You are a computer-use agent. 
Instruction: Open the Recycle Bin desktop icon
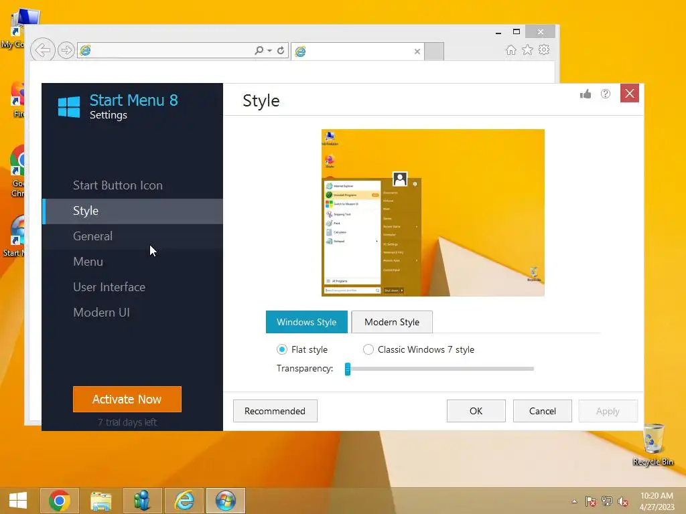(x=653, y=445)
